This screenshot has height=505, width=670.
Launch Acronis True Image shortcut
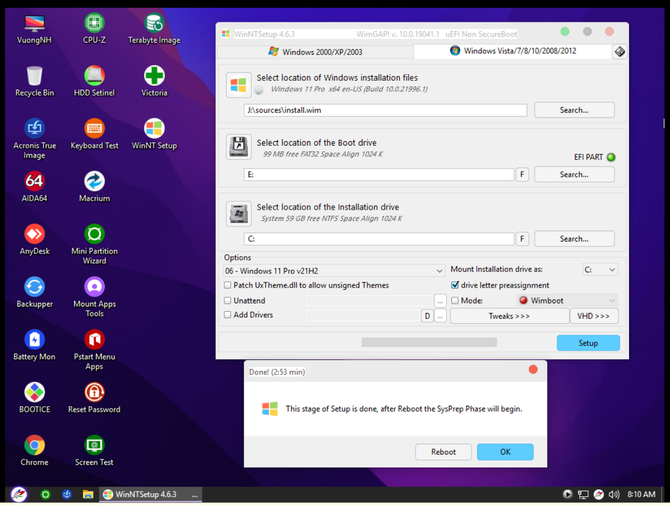pos(34,139)
